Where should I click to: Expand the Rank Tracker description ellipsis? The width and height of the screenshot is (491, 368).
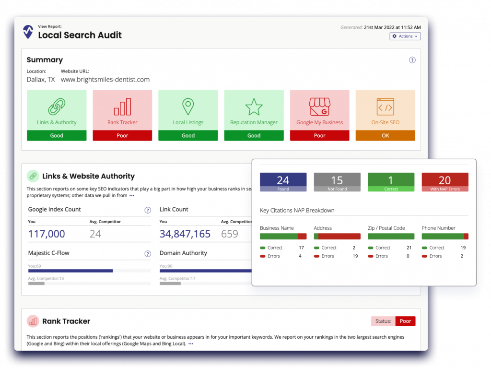tap(191, 344)
